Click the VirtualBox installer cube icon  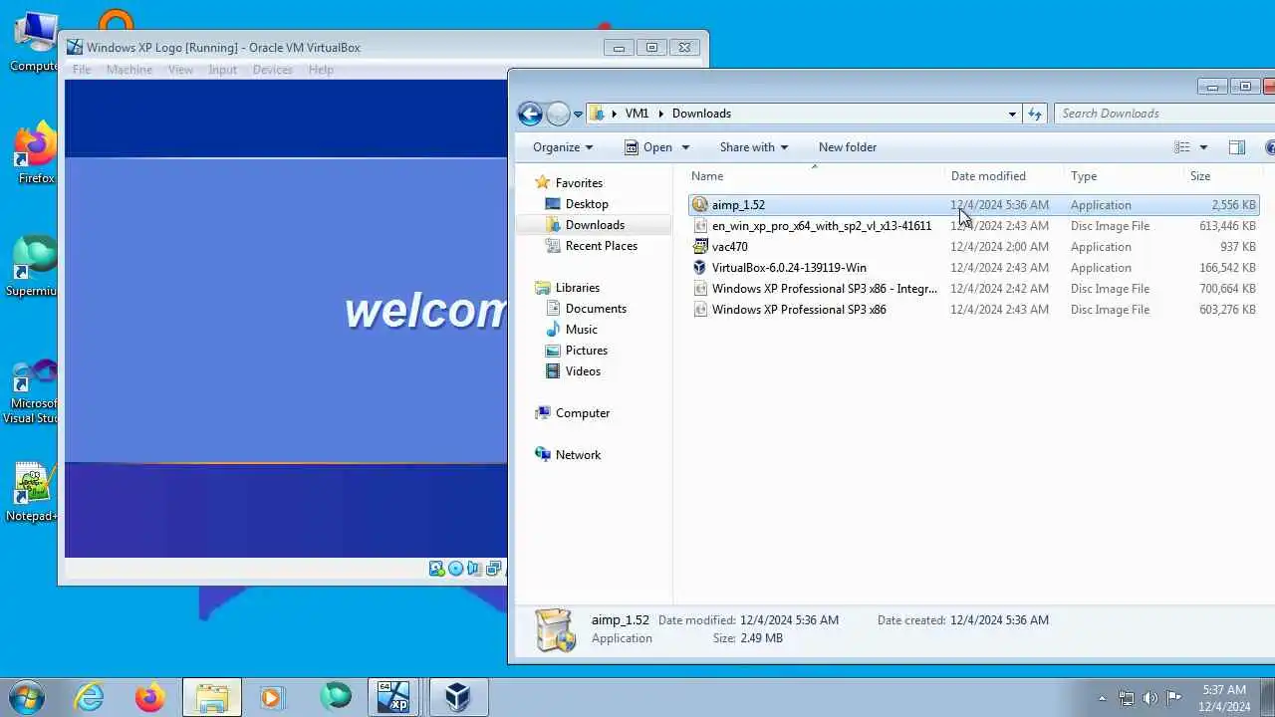click(699, 268)
